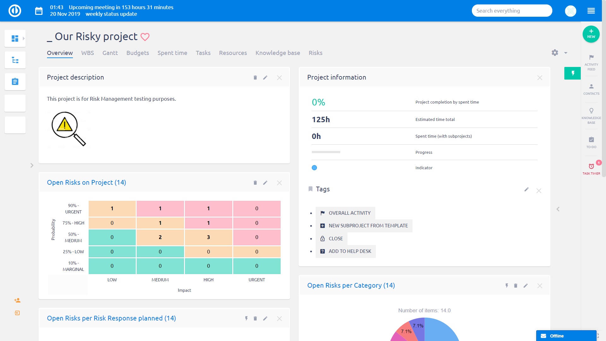Click the orange add user icon
This screenshot has height=341, width=606.
pyautogui.click(x=17, y=300)
